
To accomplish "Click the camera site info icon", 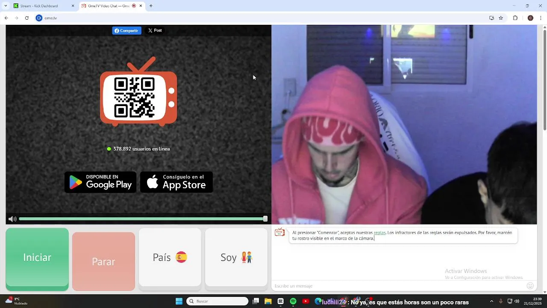I will click(39, 18).
